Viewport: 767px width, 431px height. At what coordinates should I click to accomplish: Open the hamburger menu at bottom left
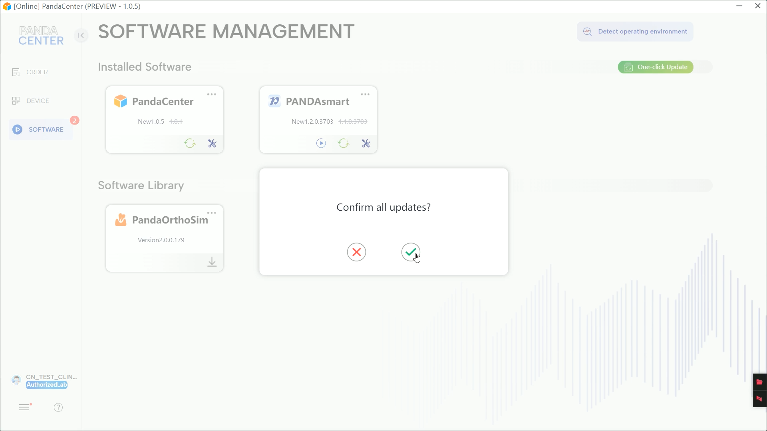[25, 407]
